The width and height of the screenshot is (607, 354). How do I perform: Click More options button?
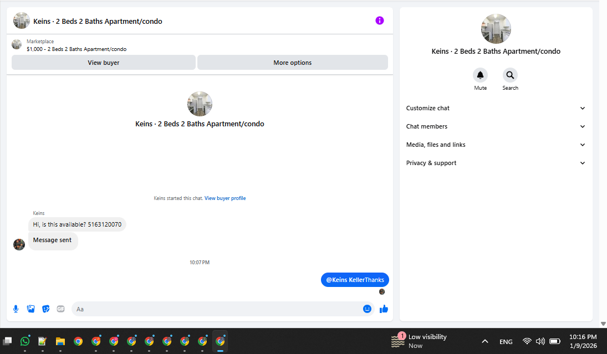[292, 62]
